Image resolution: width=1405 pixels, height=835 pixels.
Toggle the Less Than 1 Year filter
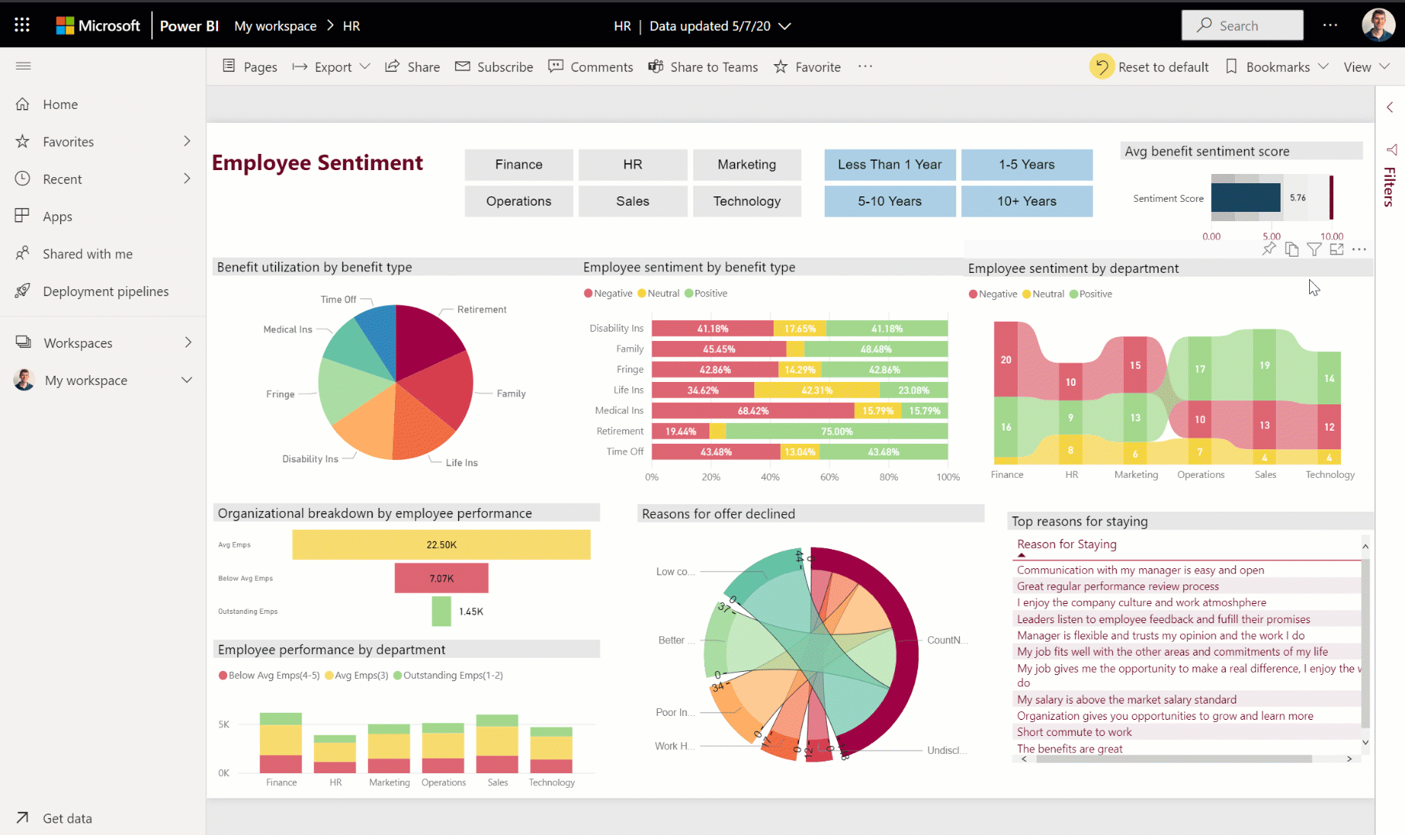[890, 164]
